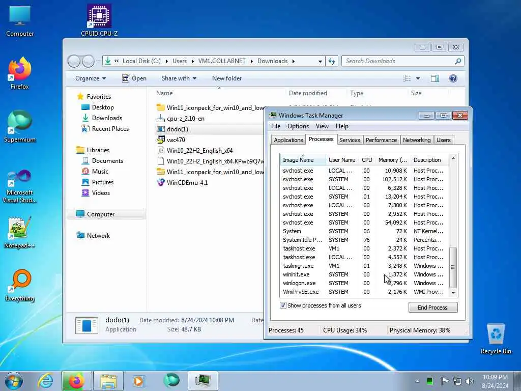The width and height of the screenshot is (521, 391).
Task: Click the Windows Start orb
Action: pyautogui.click(x=14, y=381)
